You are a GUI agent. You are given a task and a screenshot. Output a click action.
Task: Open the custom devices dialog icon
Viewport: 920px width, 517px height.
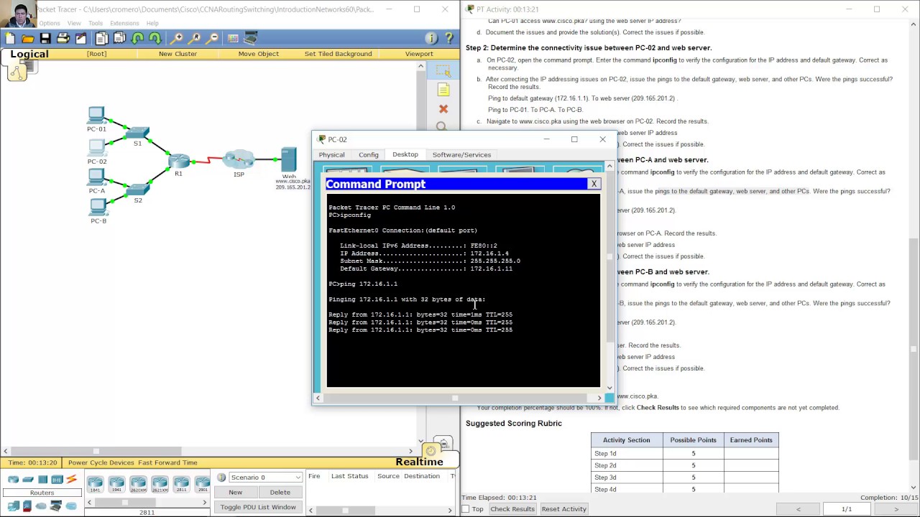tap(251, 39)
